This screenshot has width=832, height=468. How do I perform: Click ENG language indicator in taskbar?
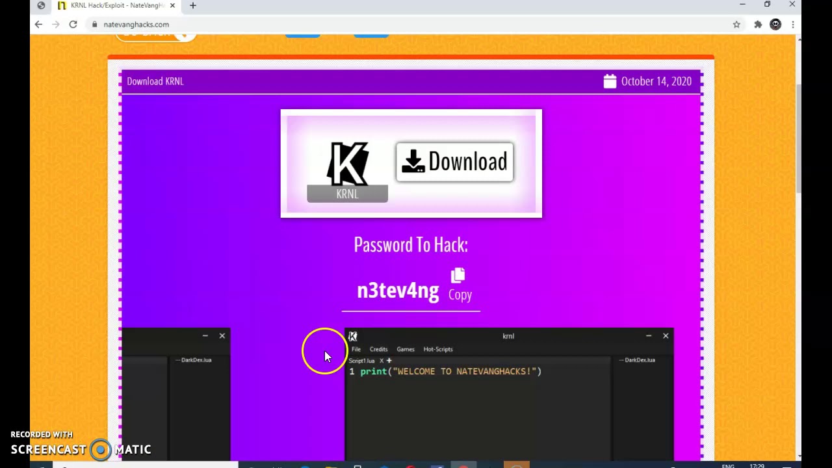(728, 465)
